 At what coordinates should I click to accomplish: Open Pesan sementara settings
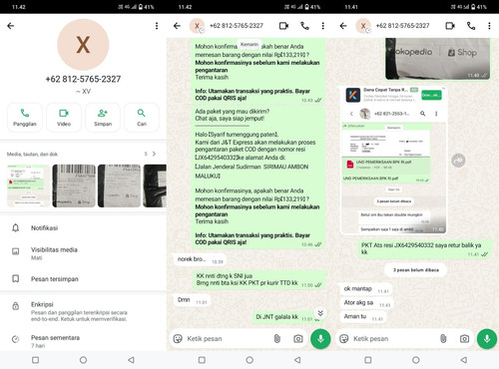coord(83,341)
